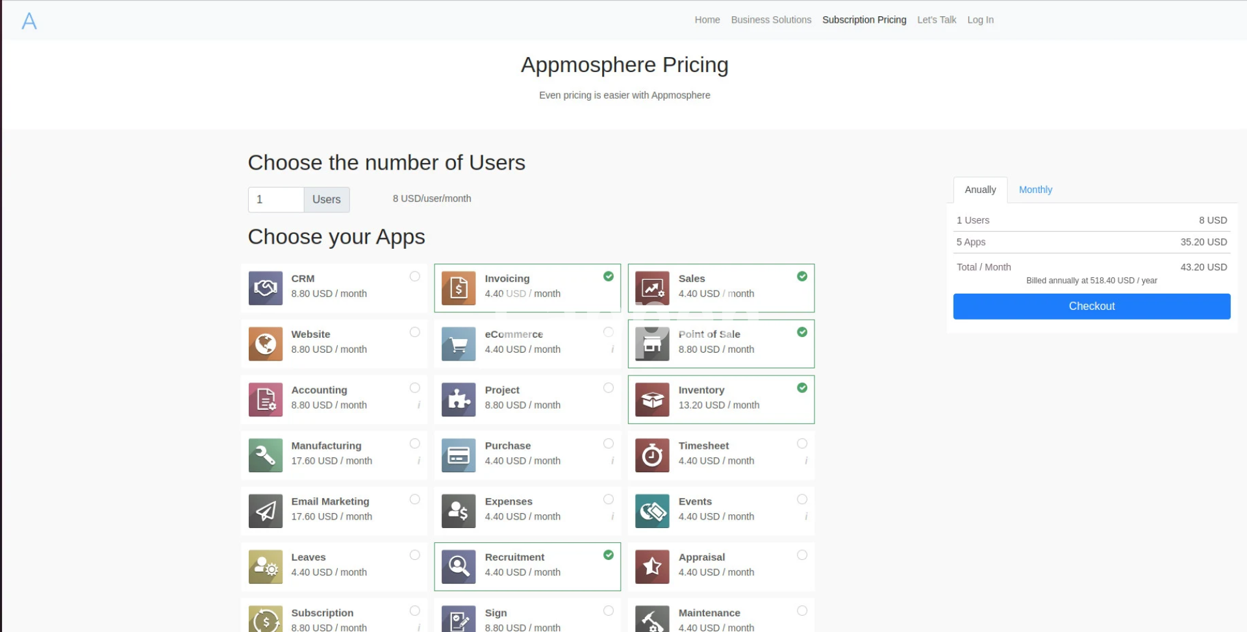Select the Leaves app radio button
Viewport: 1247px width, 632px height.
pyautogui.click(x=414, y=555)
